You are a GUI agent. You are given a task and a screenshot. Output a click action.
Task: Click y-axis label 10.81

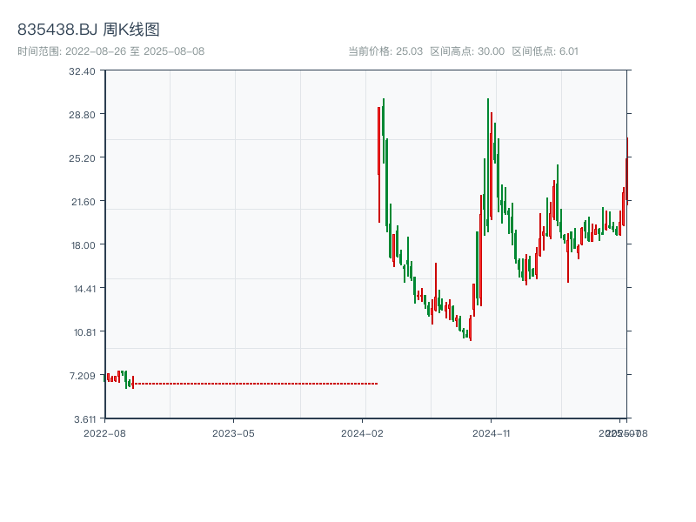(84, 332)
